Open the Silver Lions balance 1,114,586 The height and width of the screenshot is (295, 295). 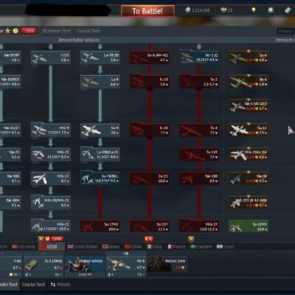pos(198,10)
